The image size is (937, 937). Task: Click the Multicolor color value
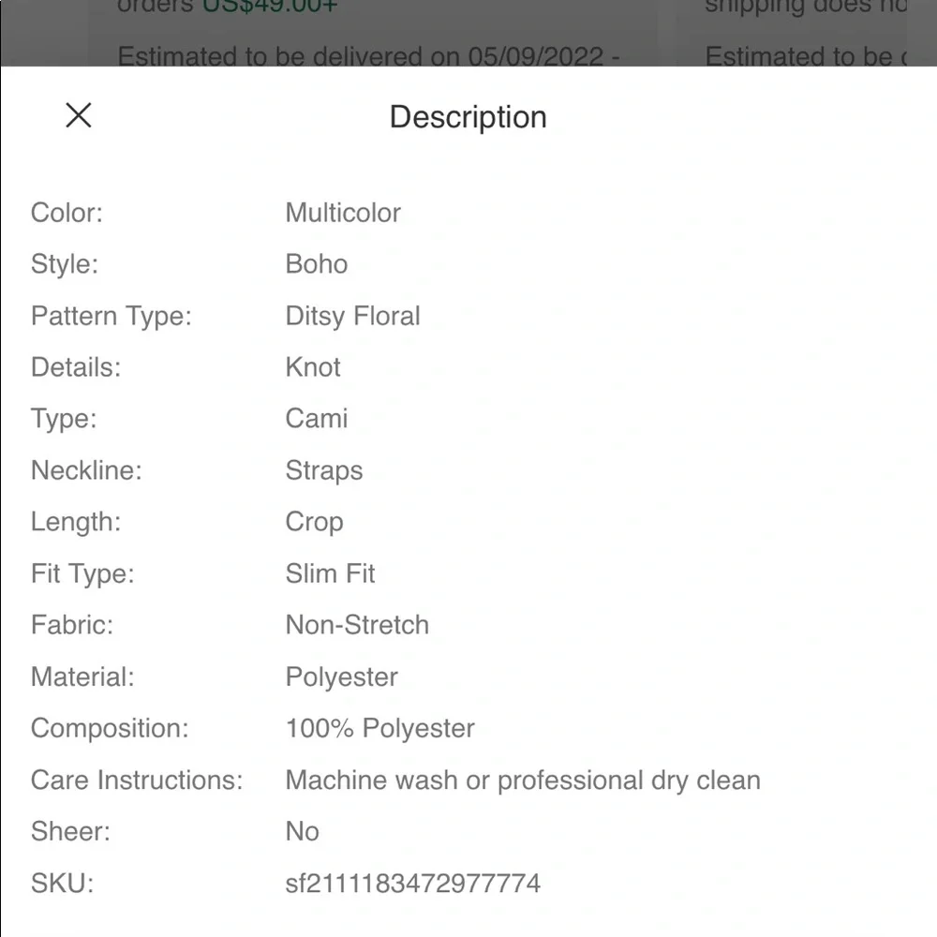coord(343,213)
